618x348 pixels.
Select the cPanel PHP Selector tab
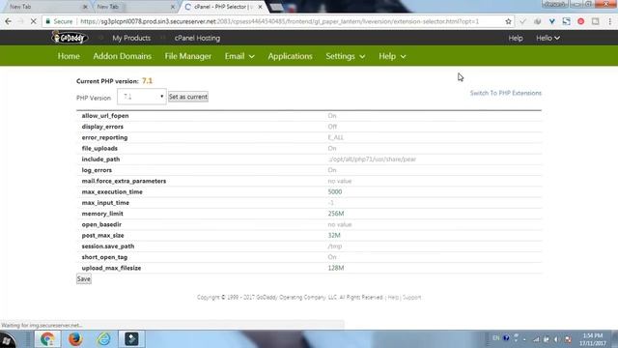pos(223,7)
